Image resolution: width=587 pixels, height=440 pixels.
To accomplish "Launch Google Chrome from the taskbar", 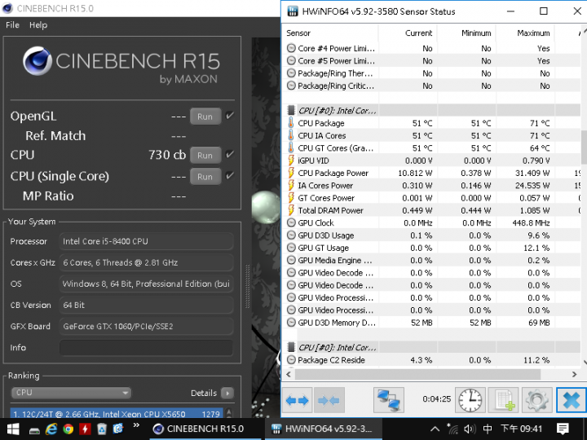I will click(x=68, y=429).
